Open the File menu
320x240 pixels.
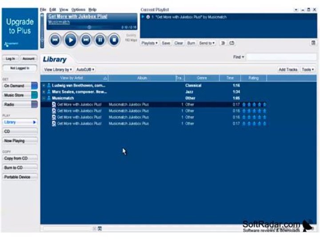click(x=43, y=10)
